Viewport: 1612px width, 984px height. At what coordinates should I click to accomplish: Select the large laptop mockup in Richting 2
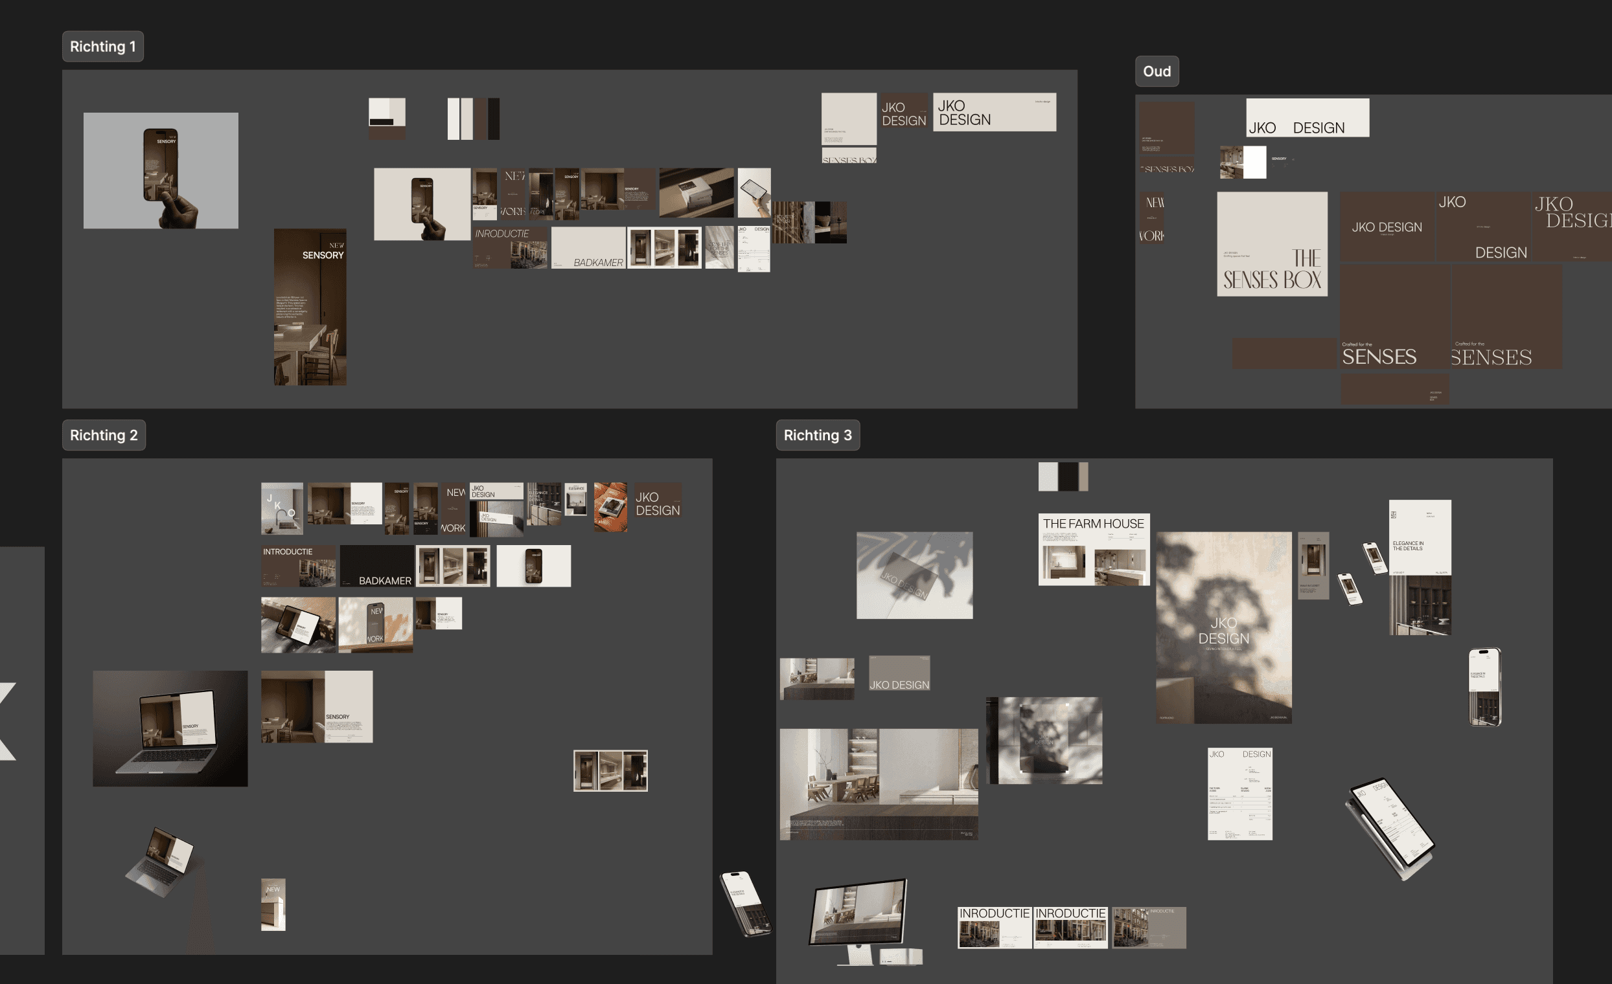tap(170, 728)
